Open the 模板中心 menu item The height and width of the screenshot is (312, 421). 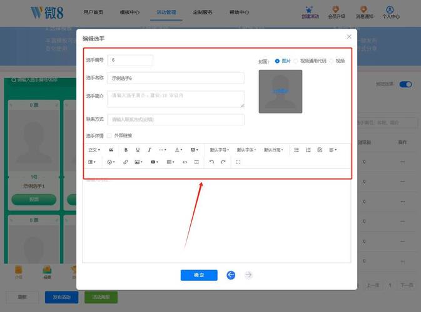[129, 12]
